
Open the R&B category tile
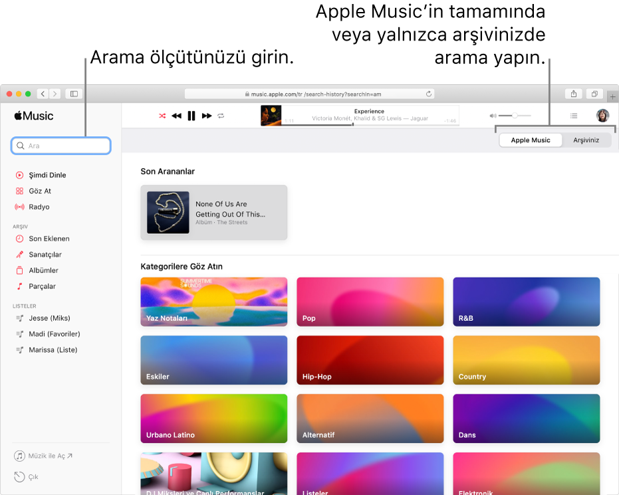pyautogui.click(x=527, y=302)
